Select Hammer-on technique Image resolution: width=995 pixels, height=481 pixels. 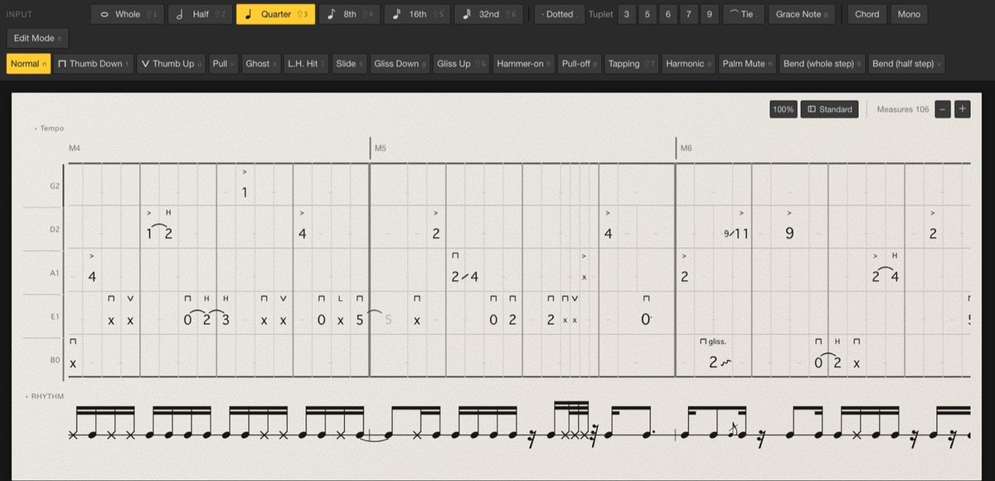click(x=524, y=64)
